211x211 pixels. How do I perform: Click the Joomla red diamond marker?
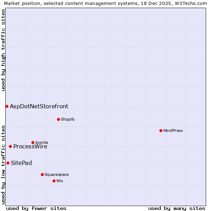33,142
